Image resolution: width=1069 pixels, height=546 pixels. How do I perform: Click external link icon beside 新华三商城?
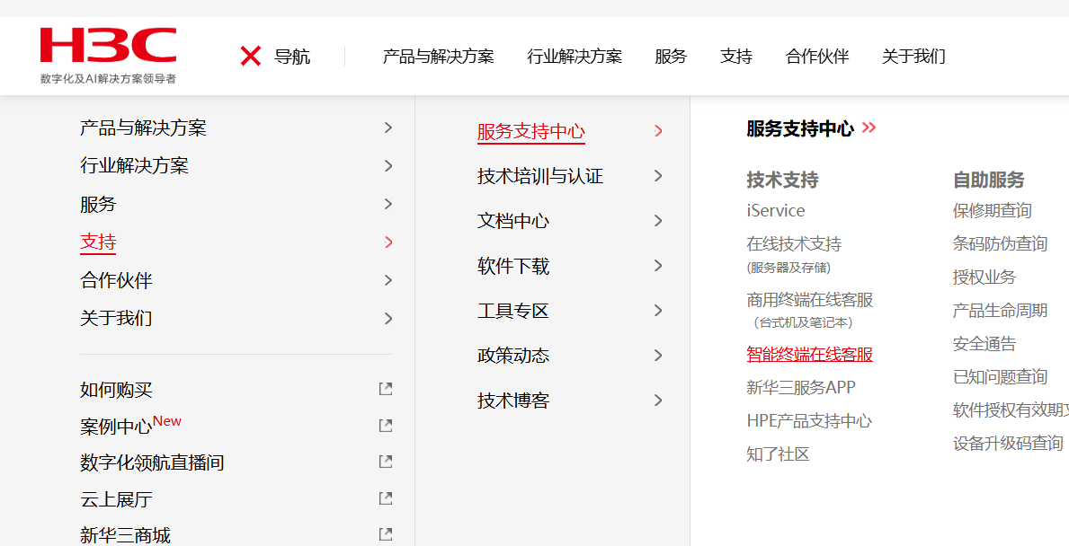pyautogui.click(x=386, y=534)
